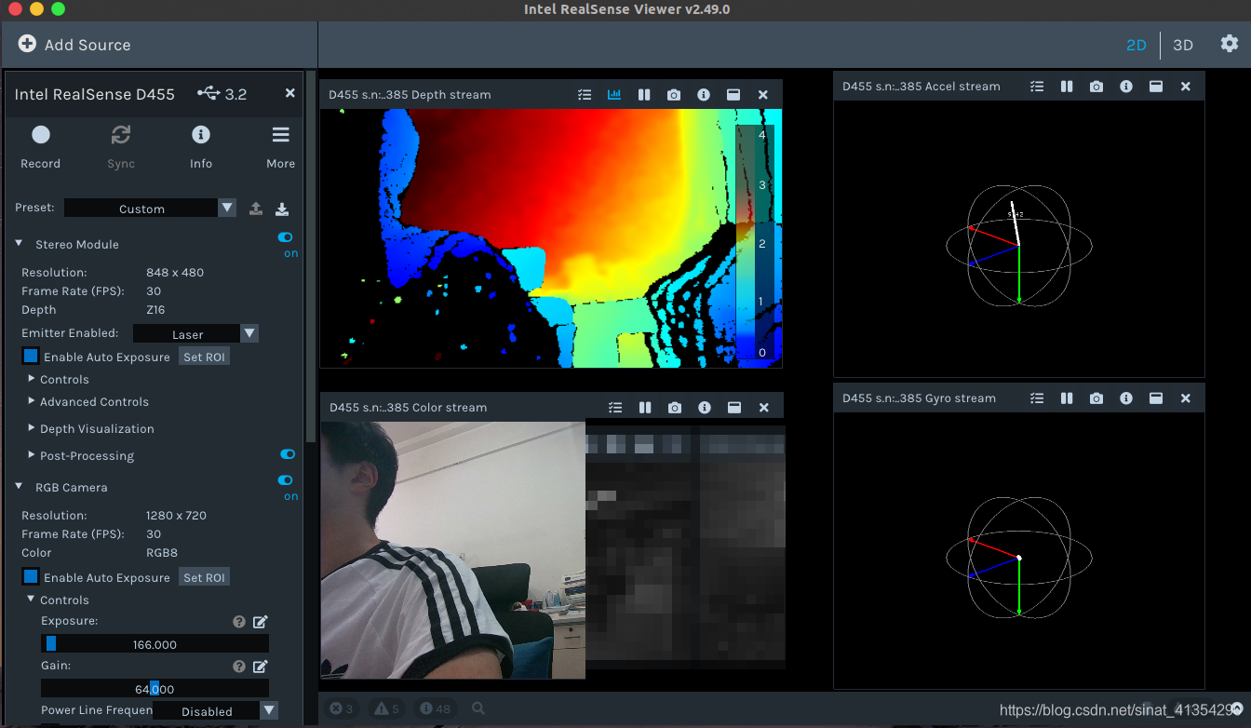Viewport: 1251px width, 728px height.
Task: Collapse the Stereo Module section
Action: [x=19, y=244]
